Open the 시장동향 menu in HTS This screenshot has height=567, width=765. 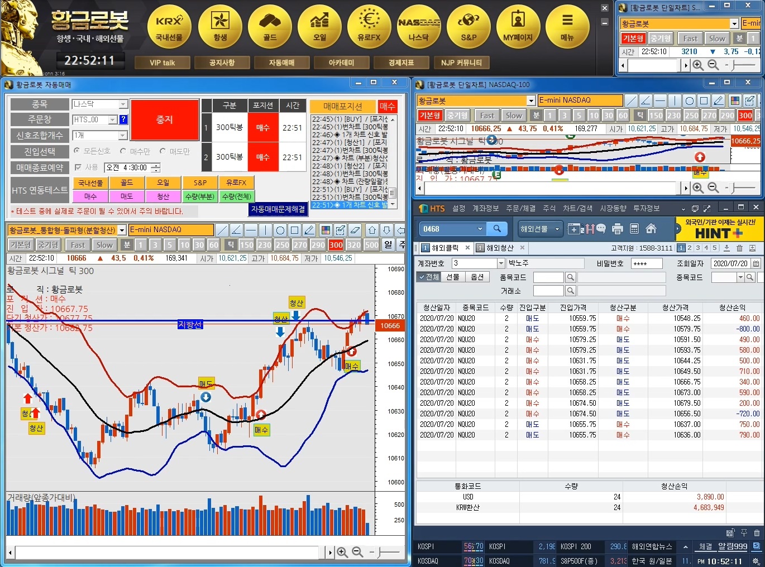(x=613, y=208)
